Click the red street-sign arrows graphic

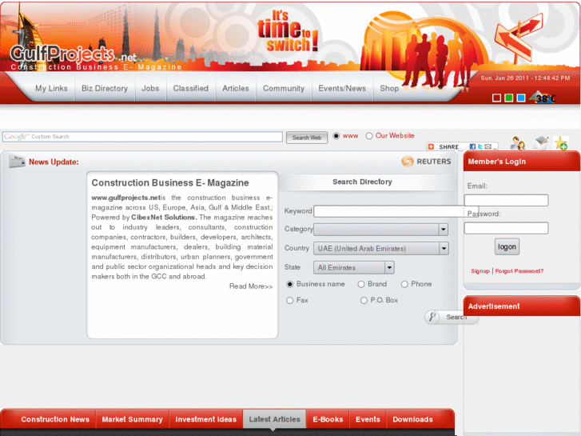[519, 37]
